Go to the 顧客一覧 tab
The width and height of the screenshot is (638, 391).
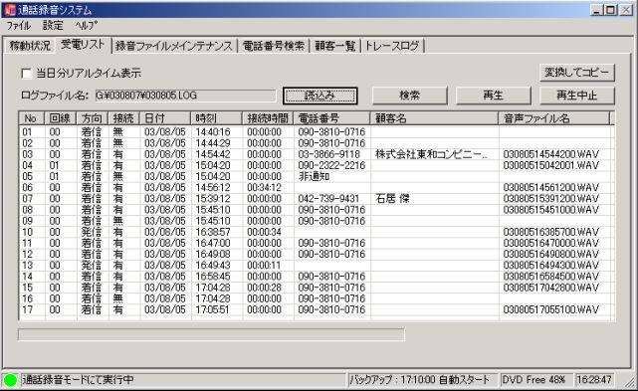coord(334,46)
